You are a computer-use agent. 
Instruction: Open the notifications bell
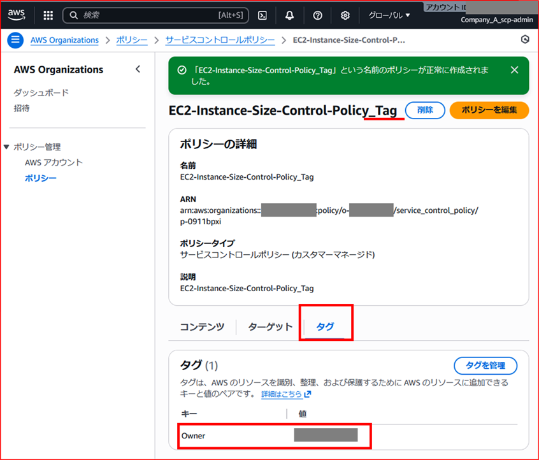tap(290, 15)
